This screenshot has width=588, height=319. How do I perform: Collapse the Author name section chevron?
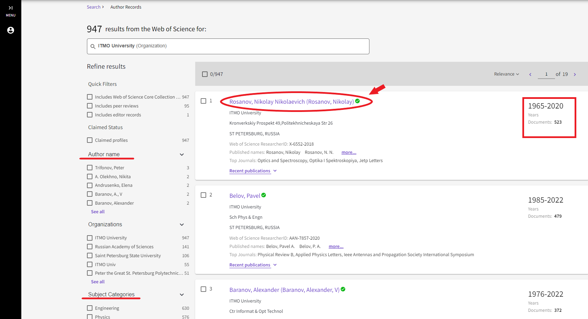click(x=182, y=155)
